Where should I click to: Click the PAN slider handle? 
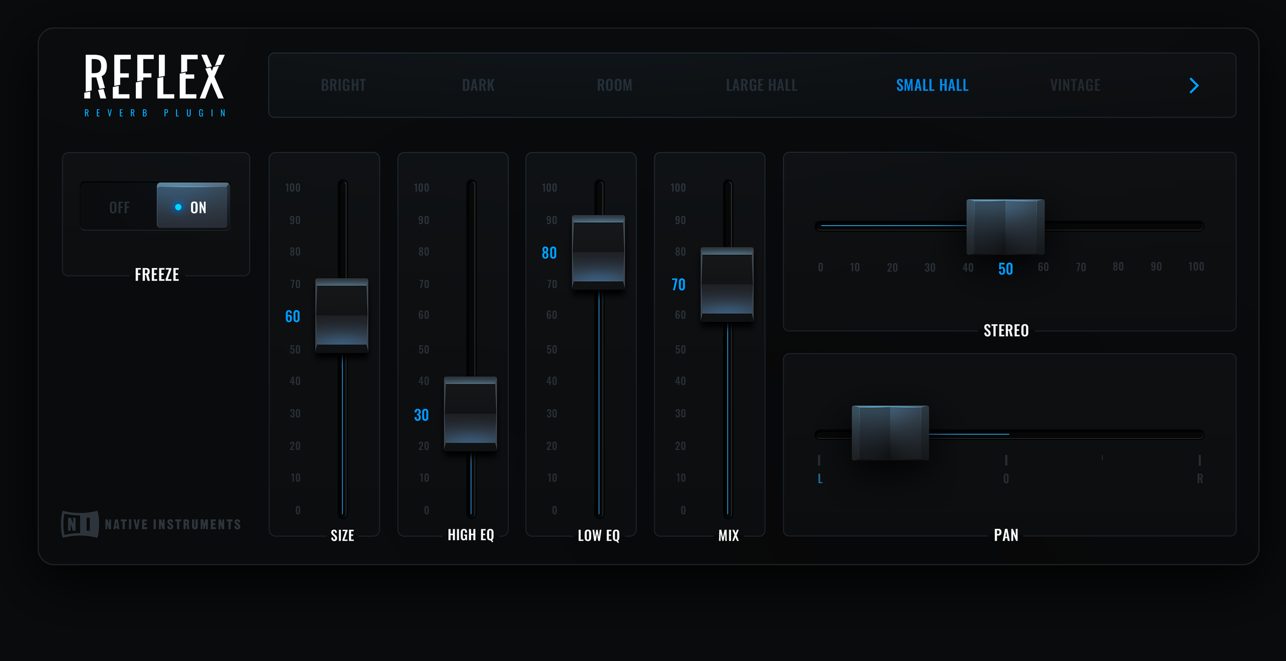(890, 433)
